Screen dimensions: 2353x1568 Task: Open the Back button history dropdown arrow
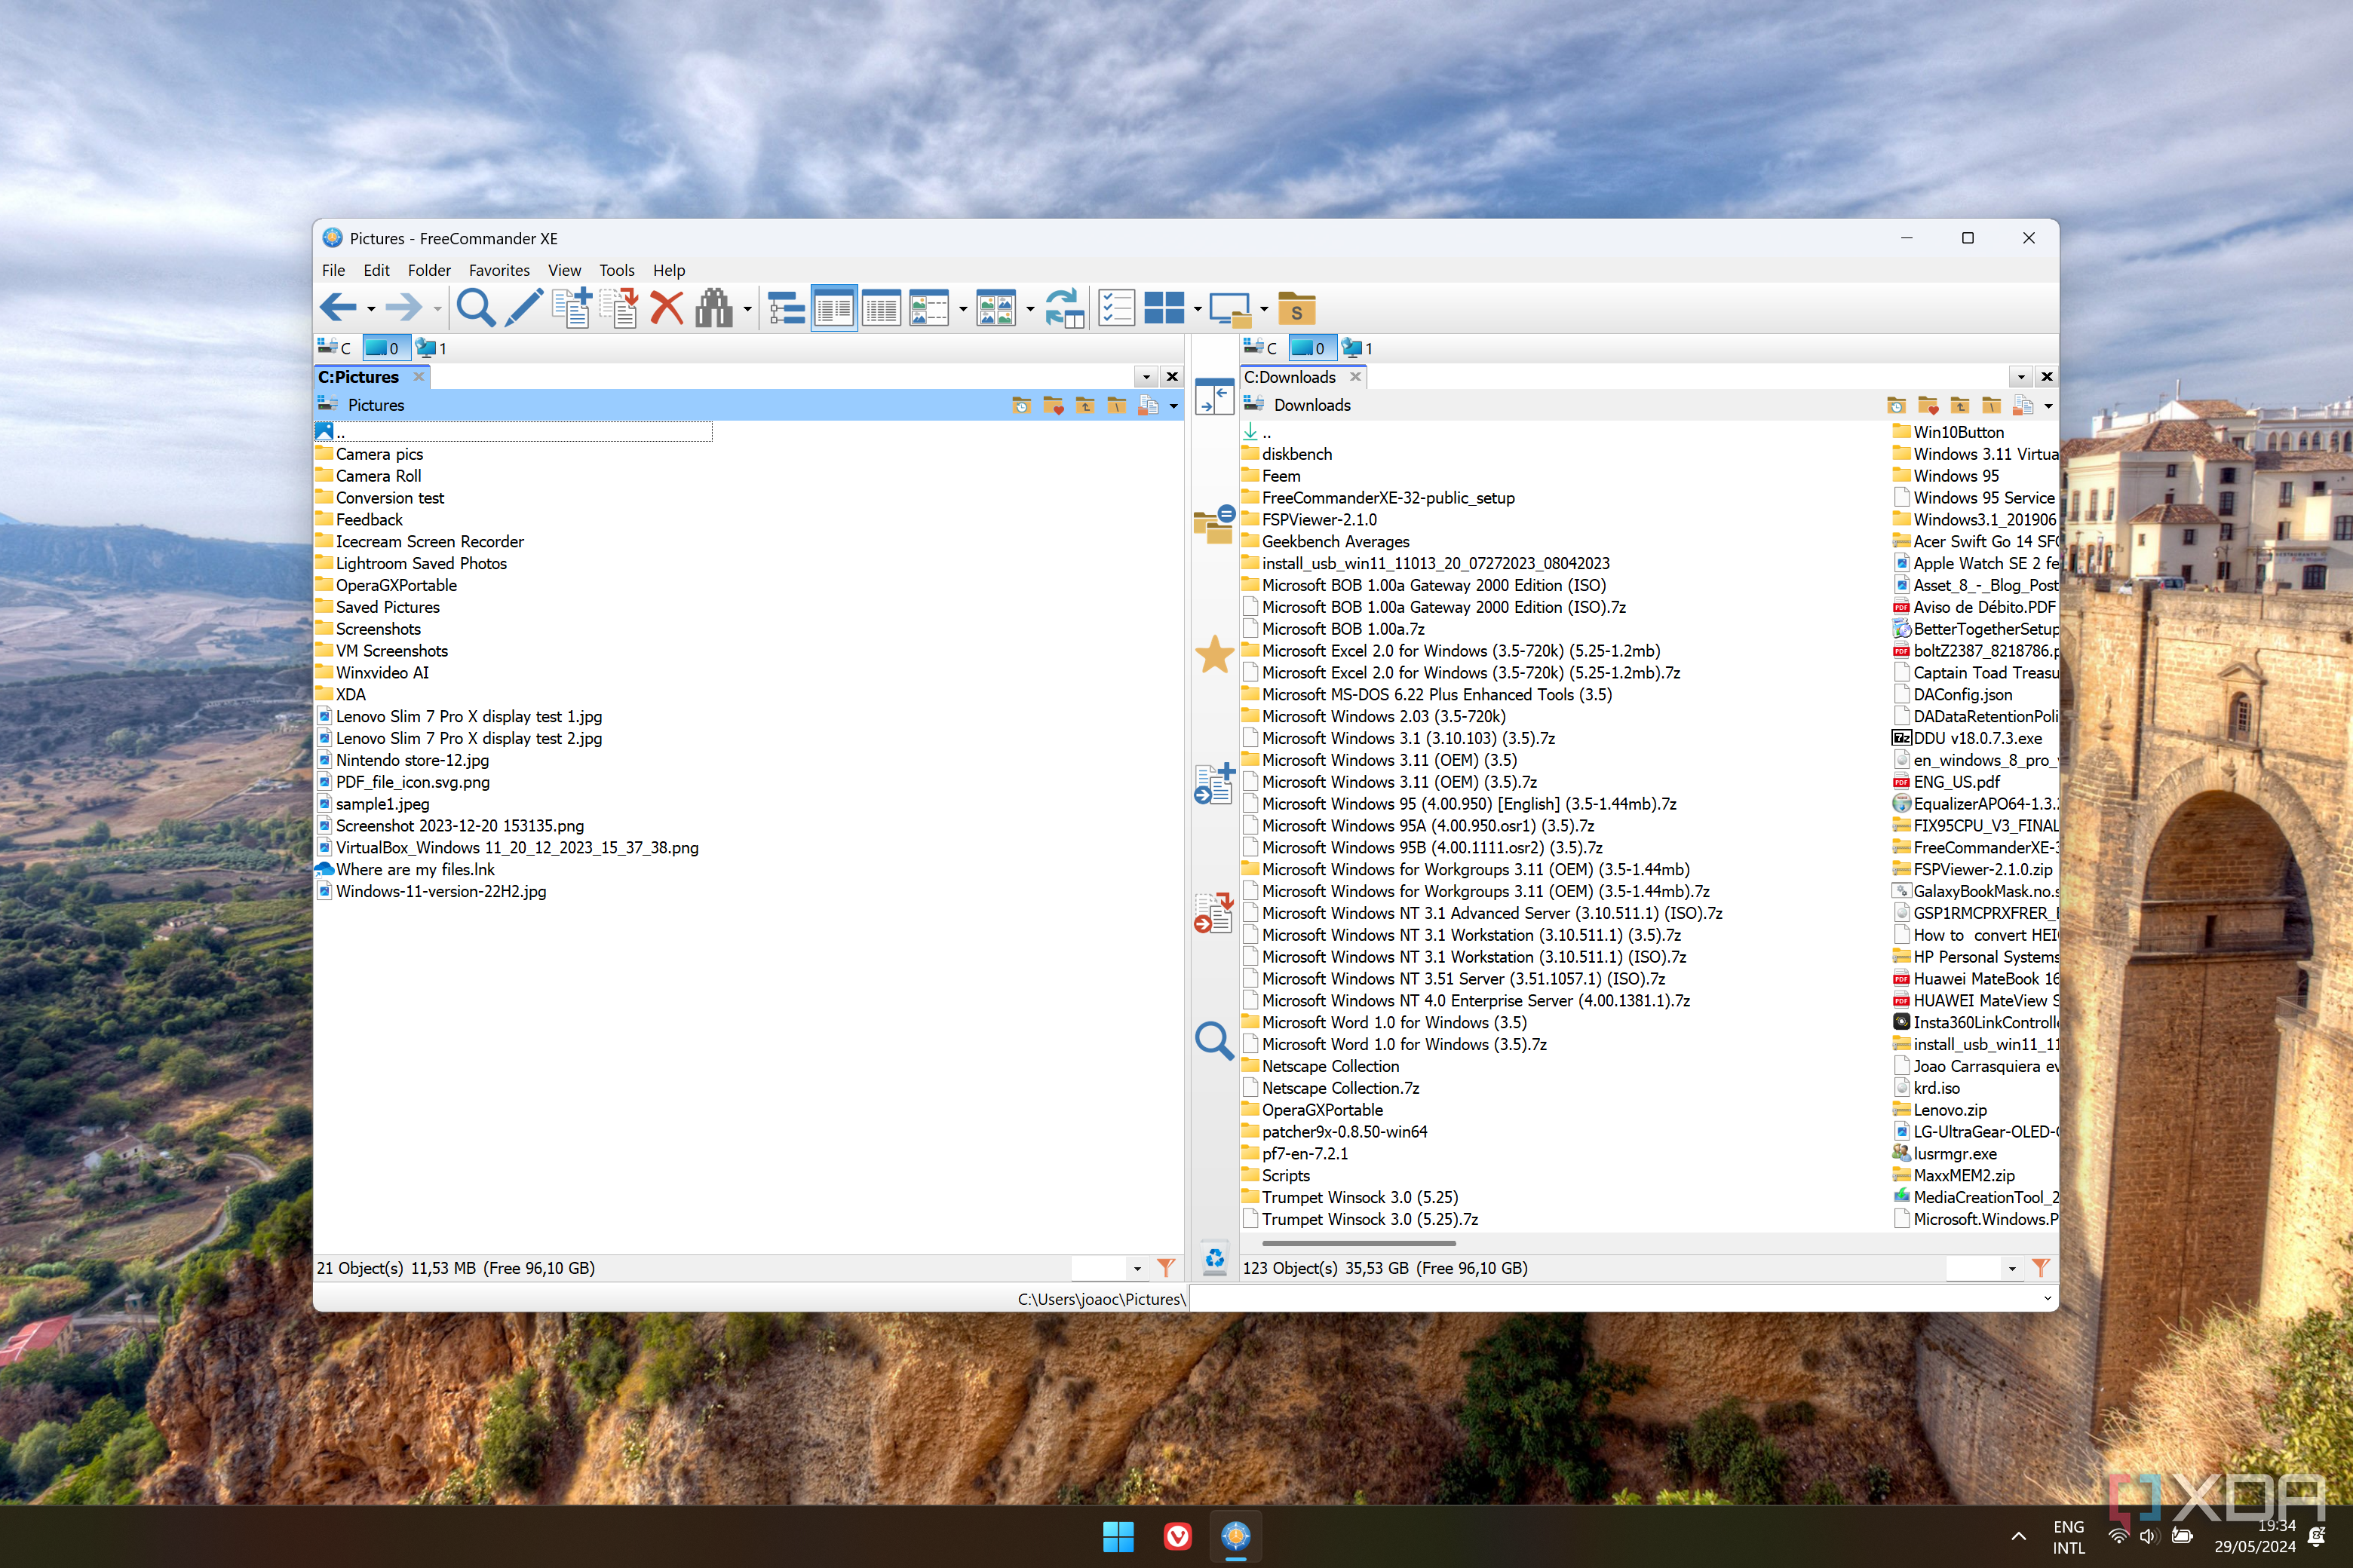click(x=371, y=309)
